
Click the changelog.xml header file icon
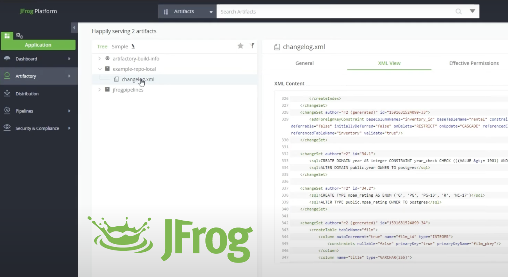[277, 47]
